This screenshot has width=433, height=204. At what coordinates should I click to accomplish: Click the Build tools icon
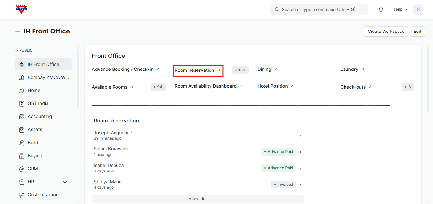pos(22,143)
